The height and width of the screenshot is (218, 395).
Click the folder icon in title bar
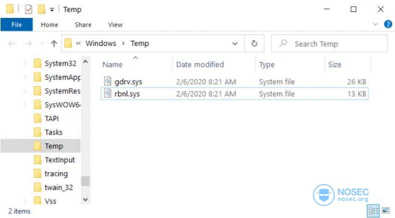[x=10, y=9]
